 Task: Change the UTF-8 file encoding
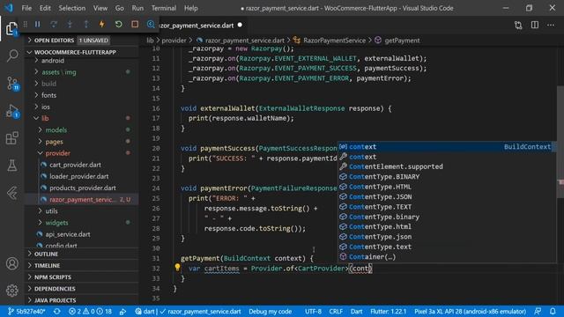pos(313,311)
